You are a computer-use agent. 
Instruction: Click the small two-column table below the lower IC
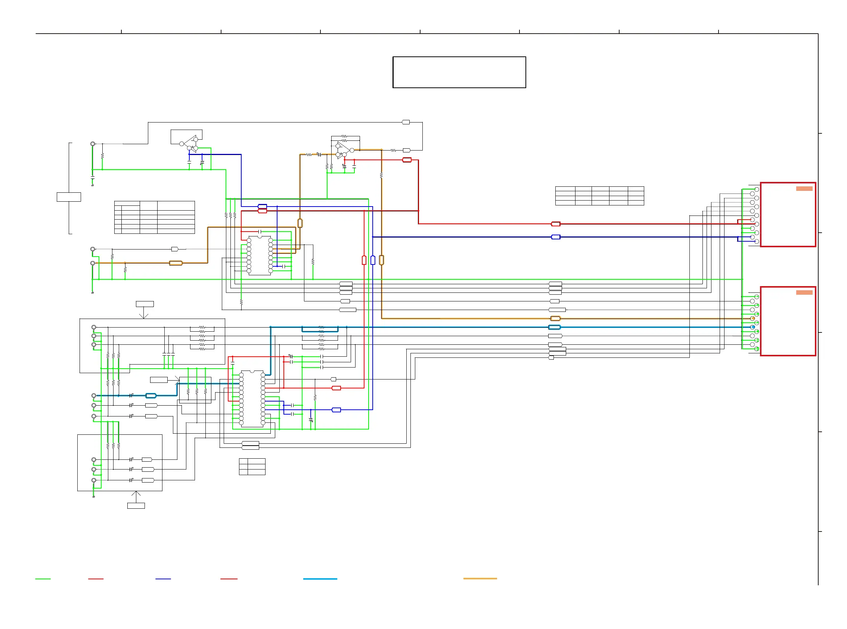coord(252,467)
